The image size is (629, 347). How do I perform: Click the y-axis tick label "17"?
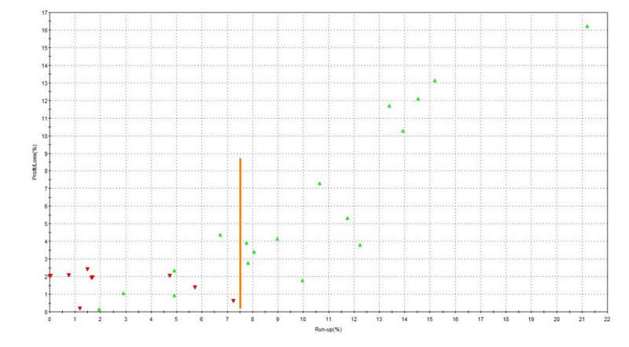point(45,13)
